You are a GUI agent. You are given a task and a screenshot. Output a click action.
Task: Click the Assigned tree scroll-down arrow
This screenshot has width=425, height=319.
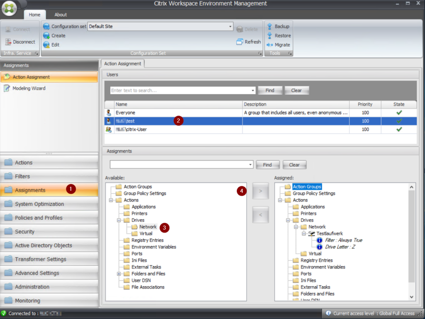(411, 297)
